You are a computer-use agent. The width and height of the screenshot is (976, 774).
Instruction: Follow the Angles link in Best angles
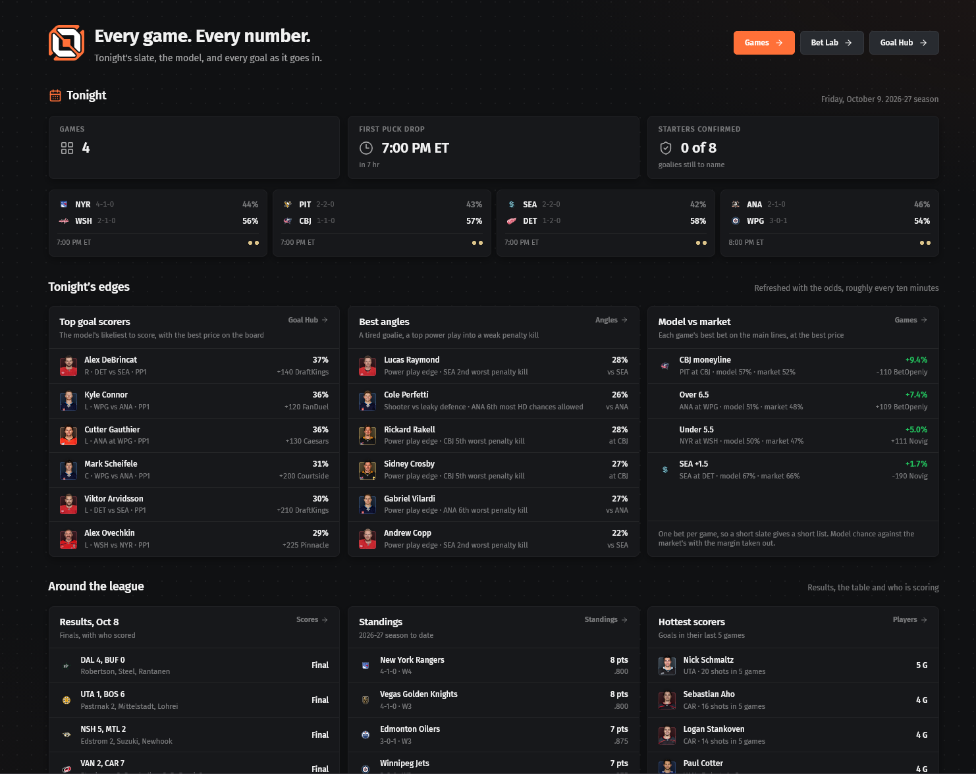point(612,321)
